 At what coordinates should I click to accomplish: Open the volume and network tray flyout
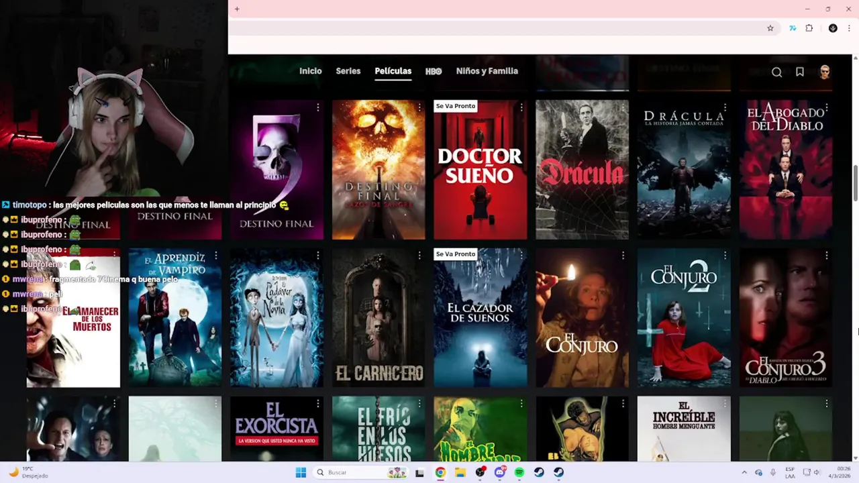coord(812,472)
